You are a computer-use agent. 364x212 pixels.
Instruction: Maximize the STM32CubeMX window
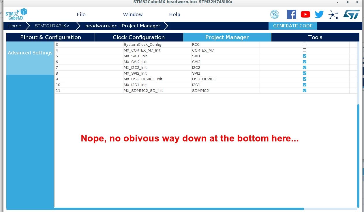(348, 2)
